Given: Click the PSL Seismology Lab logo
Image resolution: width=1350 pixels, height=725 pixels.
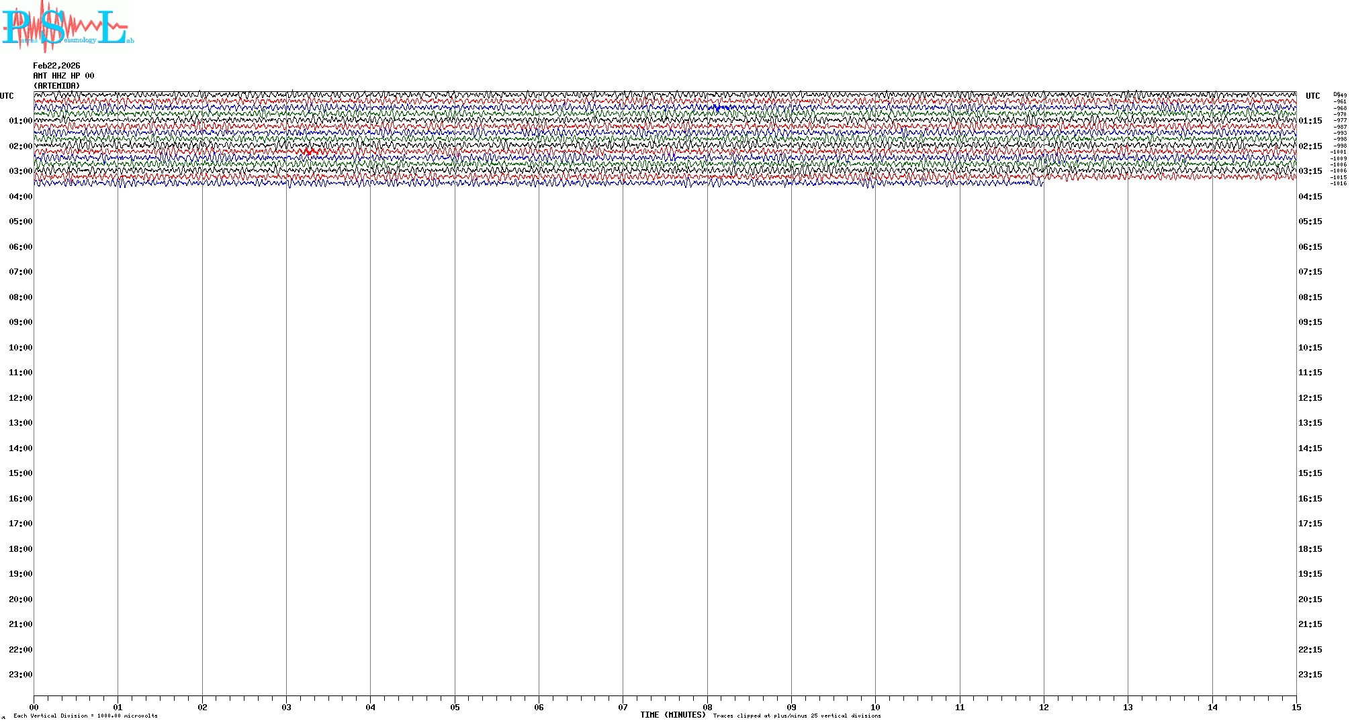Looking at the screenshot, I should click(x=67, y=27).
